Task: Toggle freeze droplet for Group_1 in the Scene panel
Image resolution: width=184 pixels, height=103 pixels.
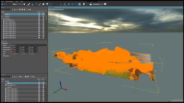Action: click(x=43, y=16)
